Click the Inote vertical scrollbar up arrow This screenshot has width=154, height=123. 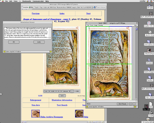tap(137, 27)
